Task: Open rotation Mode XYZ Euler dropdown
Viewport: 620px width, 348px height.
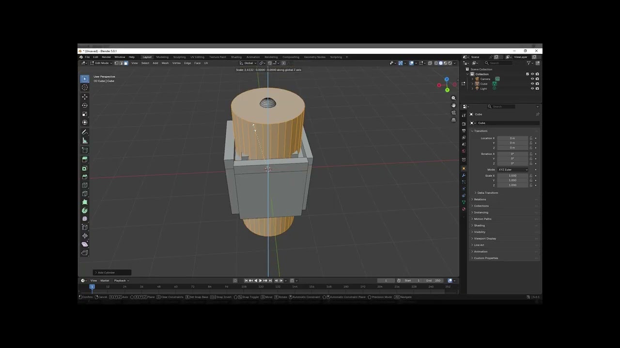Action: [513, 170]
